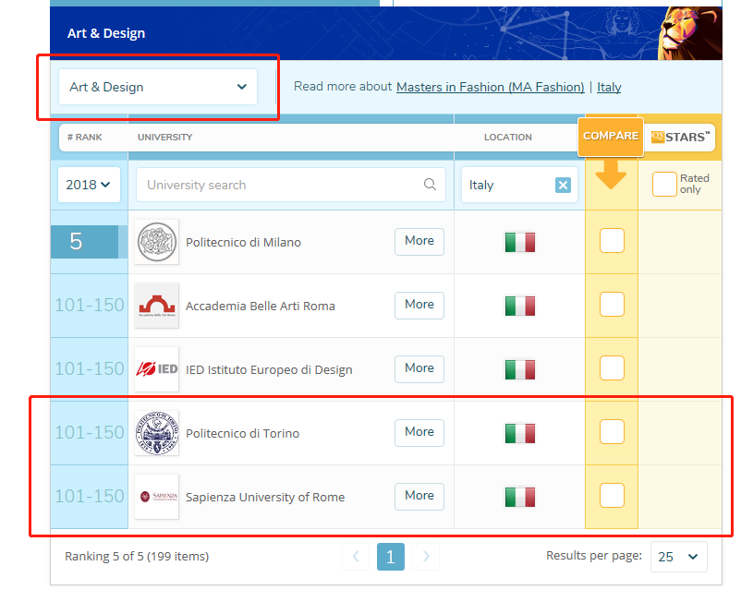Tick compare checkbox for Politecnico di Milano
The image size is (741, 602).
click(x=612, y=241)
